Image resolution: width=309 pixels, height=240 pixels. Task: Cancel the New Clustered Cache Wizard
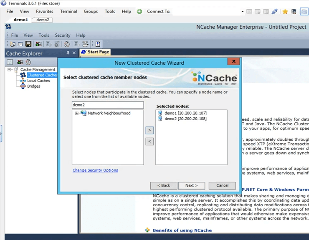222,185
